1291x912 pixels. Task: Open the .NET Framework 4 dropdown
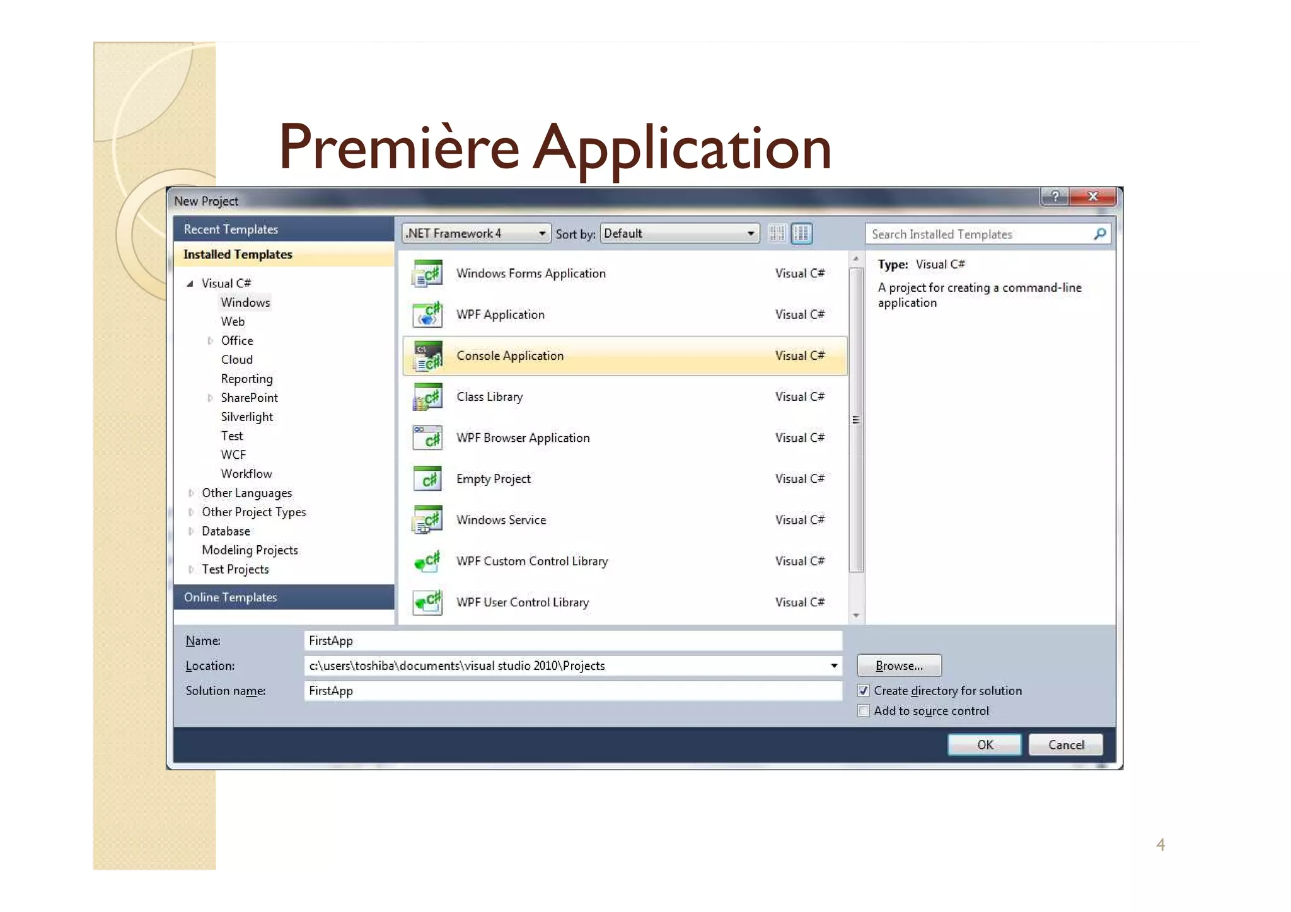[476, 234]
